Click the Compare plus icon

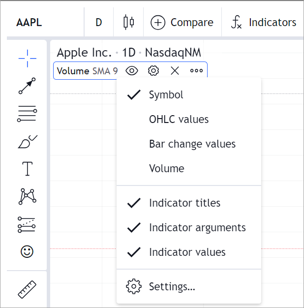[x=158, y=23]
